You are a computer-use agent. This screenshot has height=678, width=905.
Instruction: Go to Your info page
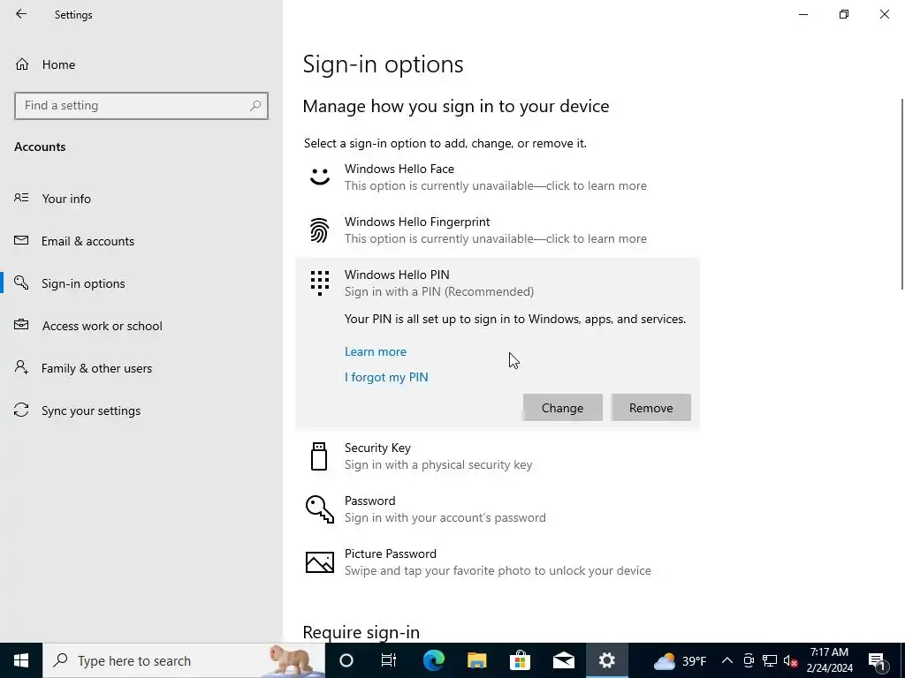(66, 199)
